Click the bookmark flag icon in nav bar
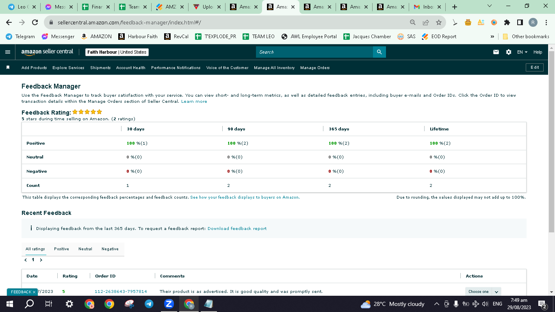 (x=8, y=67)
